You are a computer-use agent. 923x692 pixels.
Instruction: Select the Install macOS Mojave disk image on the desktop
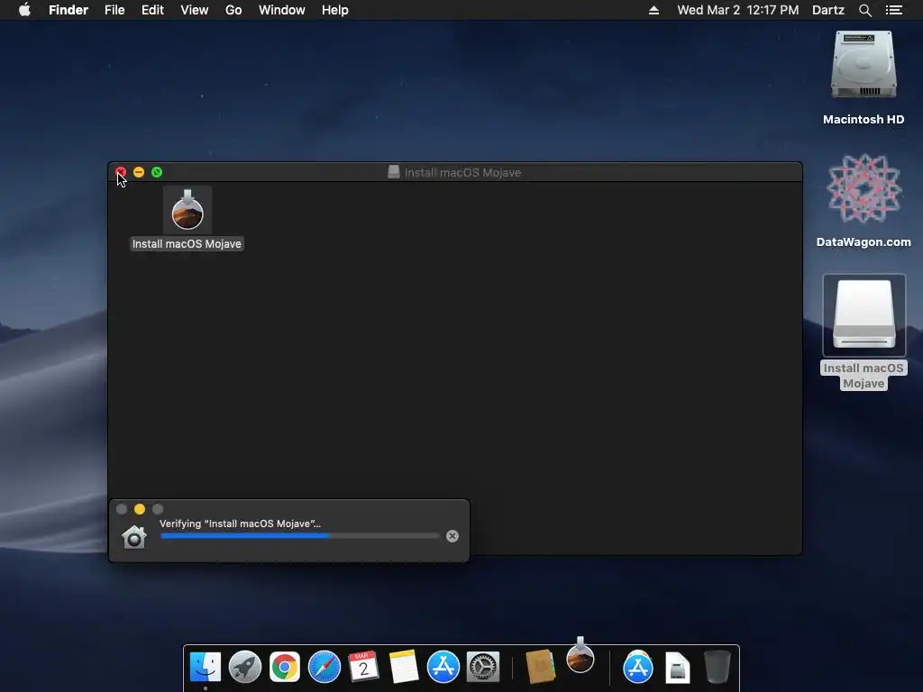point(864,314)
